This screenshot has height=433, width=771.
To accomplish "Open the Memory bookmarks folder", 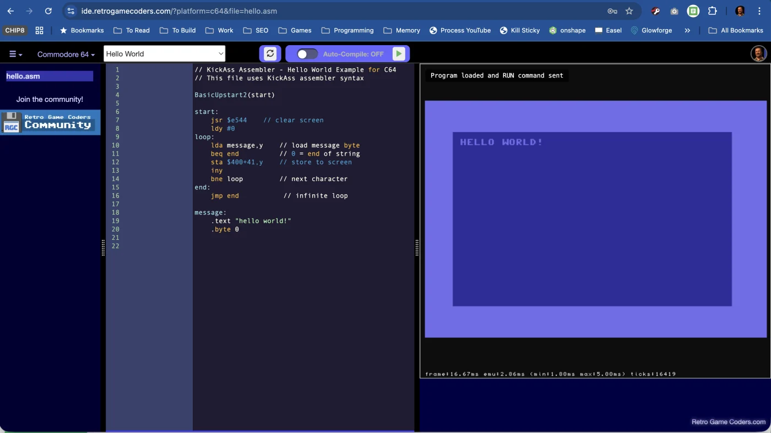I will click(x=401, y=30).
